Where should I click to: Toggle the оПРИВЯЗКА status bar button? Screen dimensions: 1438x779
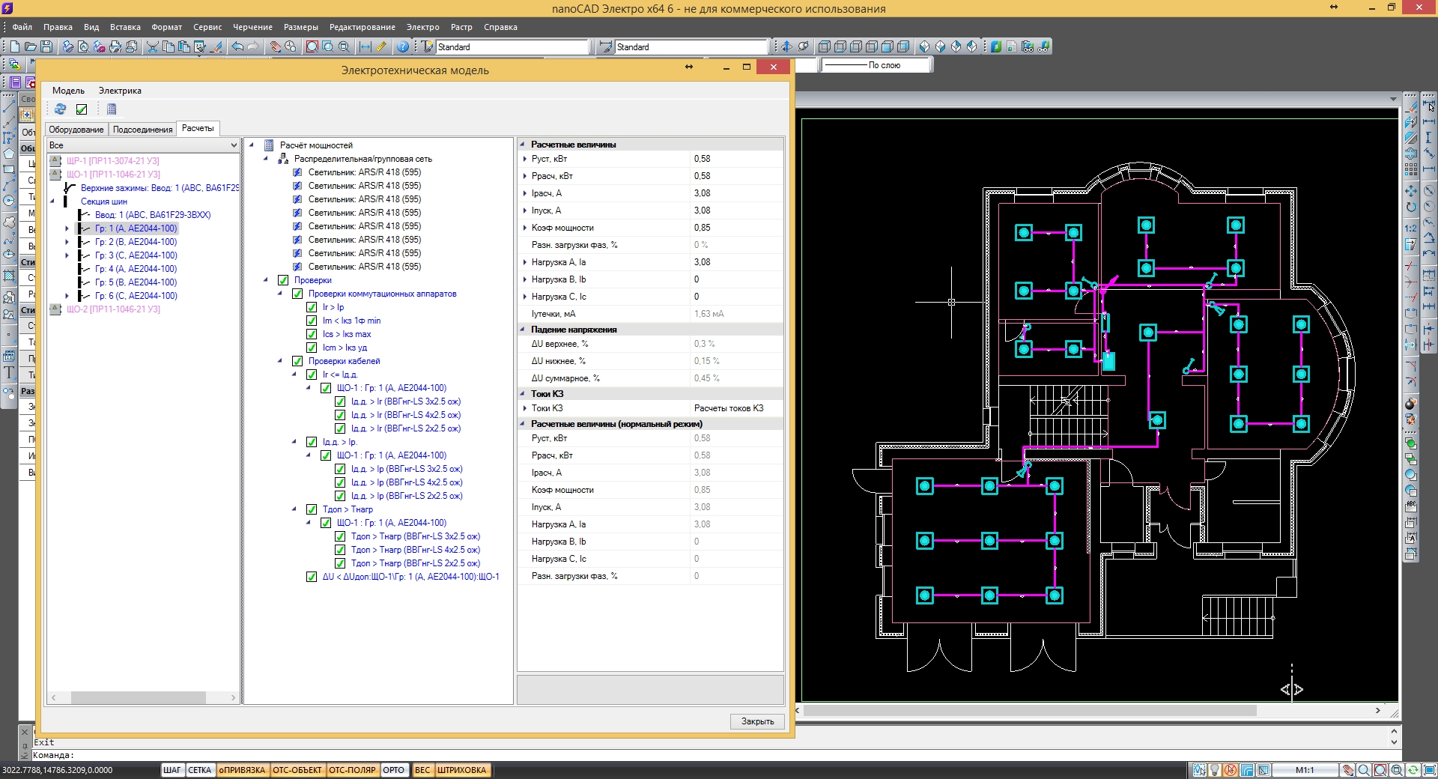pos(242,770)
